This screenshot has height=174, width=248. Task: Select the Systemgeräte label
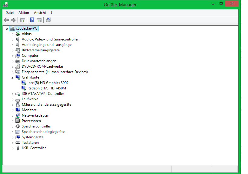click(x=33, y=137)
